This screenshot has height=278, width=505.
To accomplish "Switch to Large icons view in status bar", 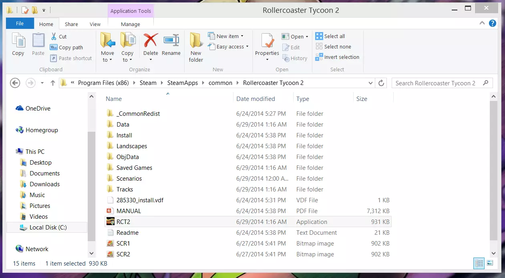I will pos(489,263).
